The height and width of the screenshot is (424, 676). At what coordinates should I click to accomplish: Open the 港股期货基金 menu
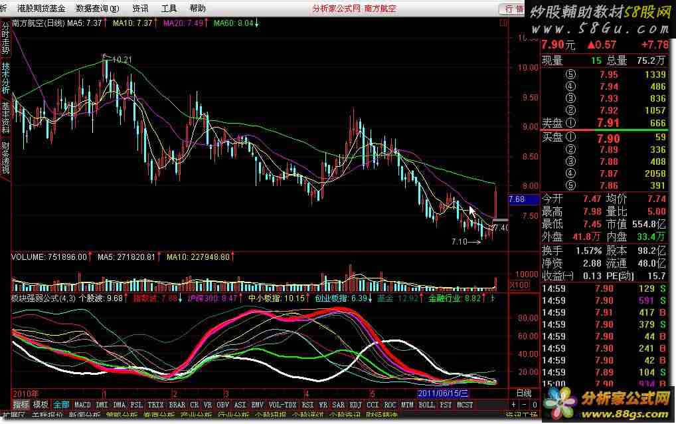[41, 8]
